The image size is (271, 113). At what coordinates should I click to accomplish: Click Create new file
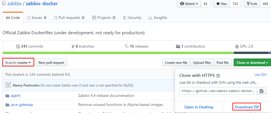pyautogui.click(x=176, y=63)
